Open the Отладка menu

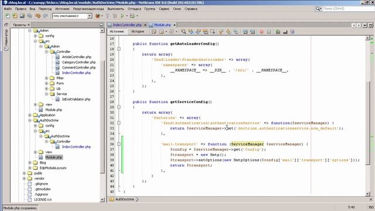[x=134, y=9]
